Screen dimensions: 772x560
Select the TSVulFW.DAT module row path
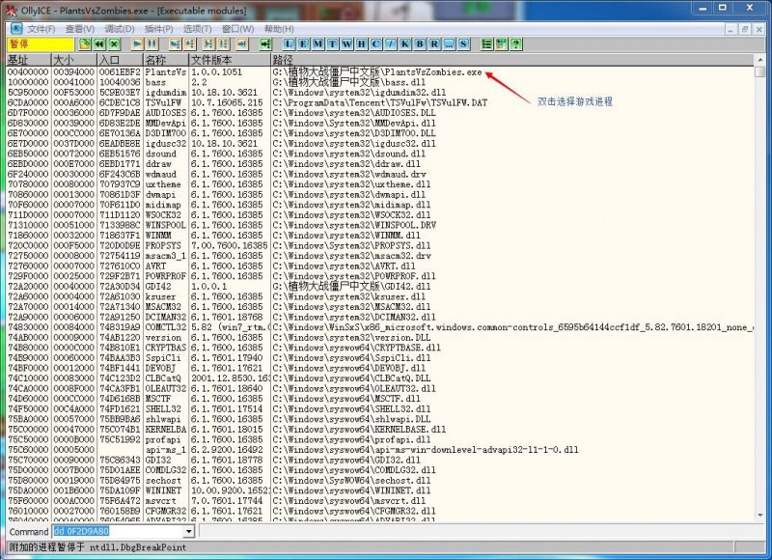pos(379,102)
